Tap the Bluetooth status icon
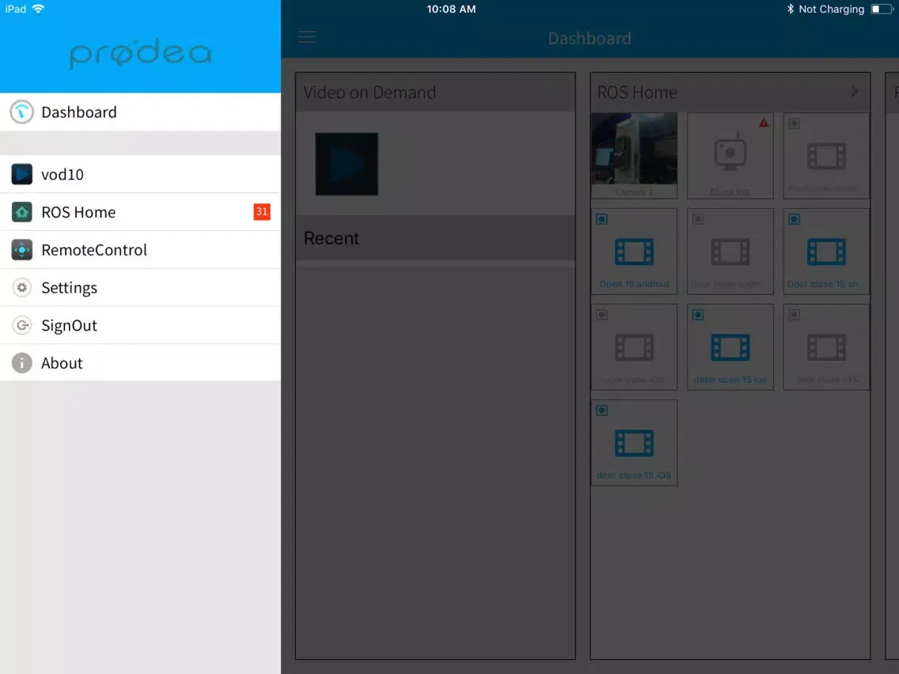 pos(790,9)
